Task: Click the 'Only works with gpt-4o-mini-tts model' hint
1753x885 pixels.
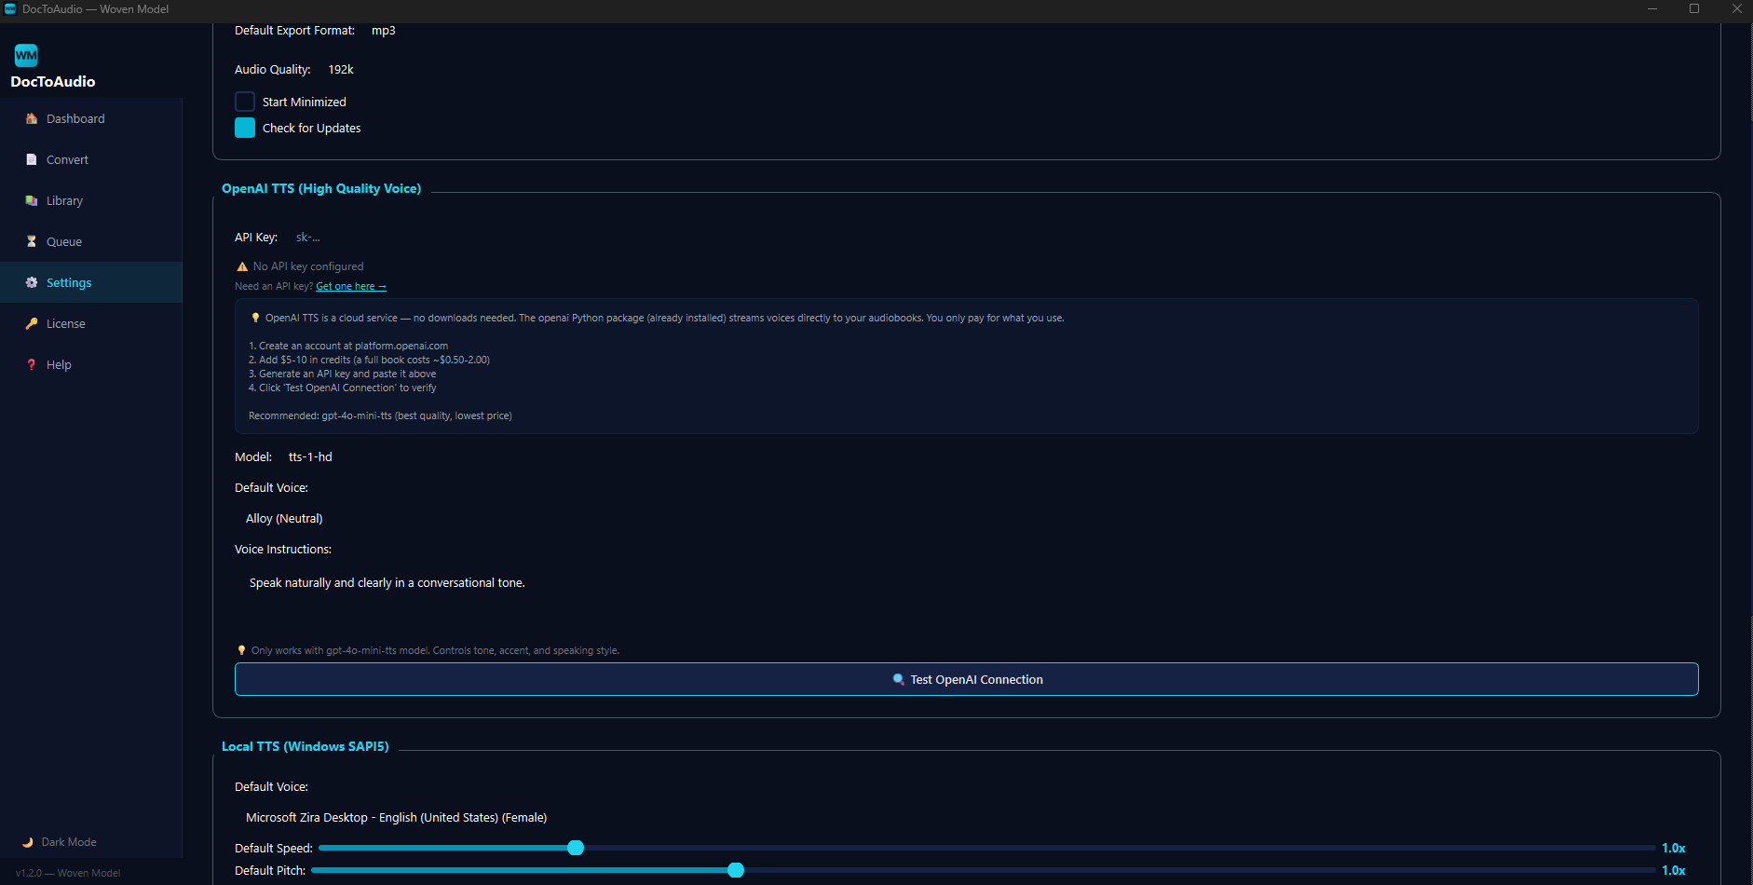Action: click(435, 650)
